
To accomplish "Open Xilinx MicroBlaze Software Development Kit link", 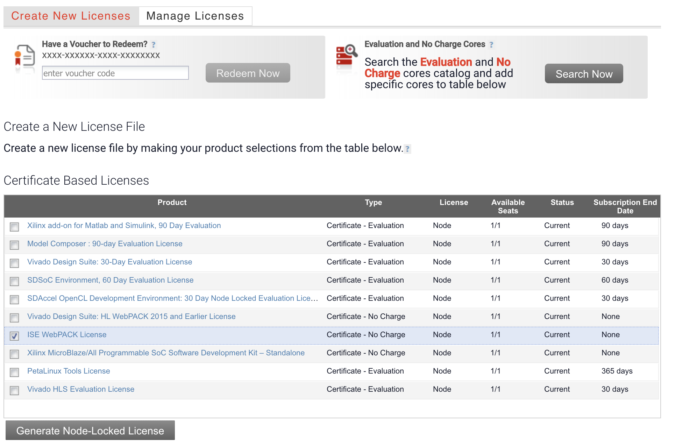I will 166,353.
